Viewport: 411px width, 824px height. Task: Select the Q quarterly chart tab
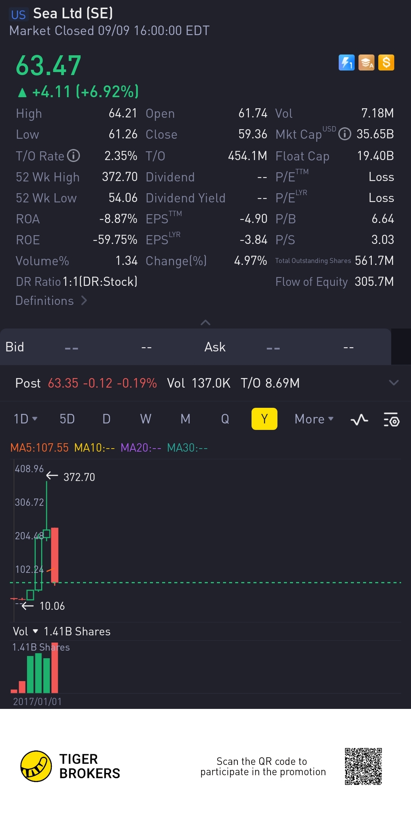(x=225, y=419)
